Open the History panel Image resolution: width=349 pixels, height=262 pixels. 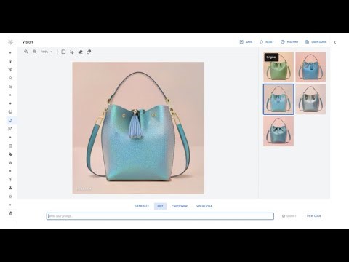coord(289,42)
